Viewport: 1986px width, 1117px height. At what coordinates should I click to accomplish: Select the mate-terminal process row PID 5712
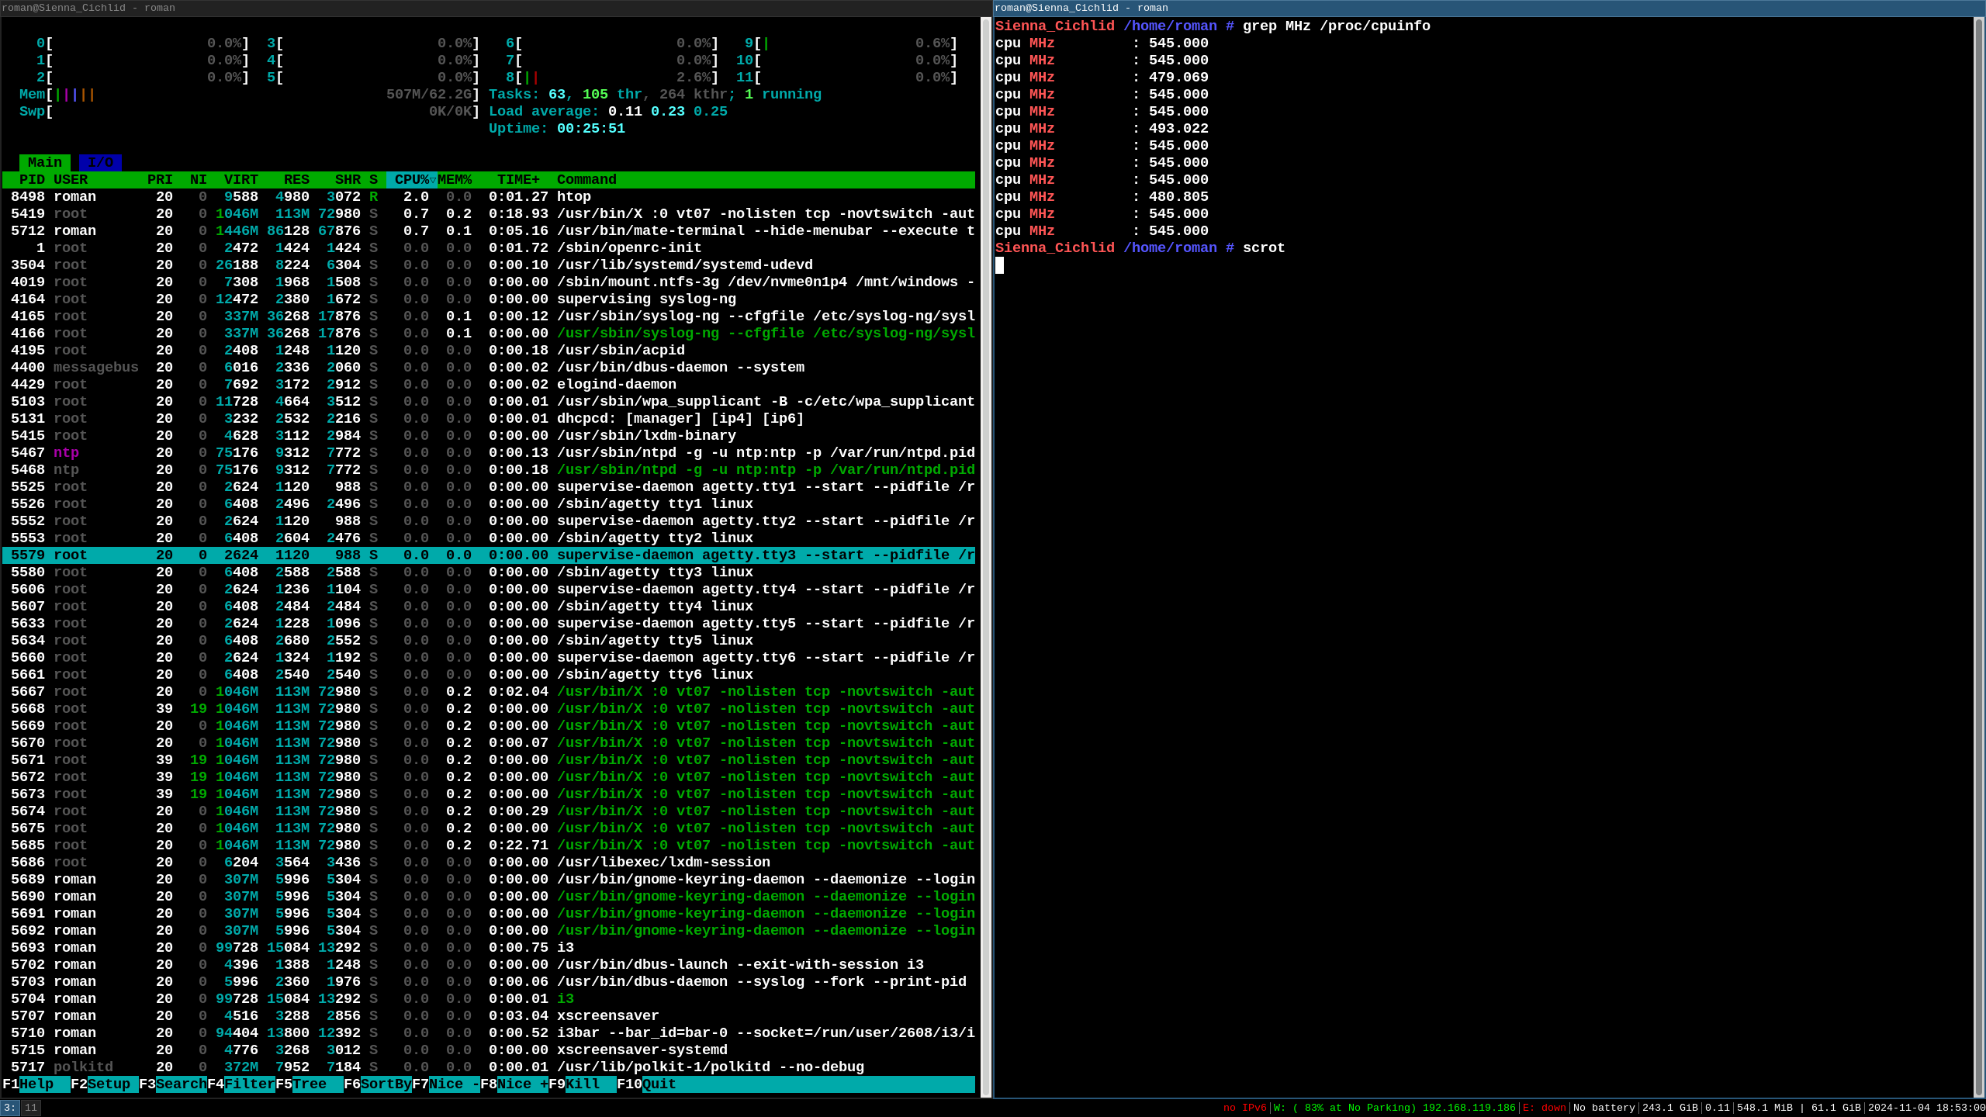[x=489, y=231]
